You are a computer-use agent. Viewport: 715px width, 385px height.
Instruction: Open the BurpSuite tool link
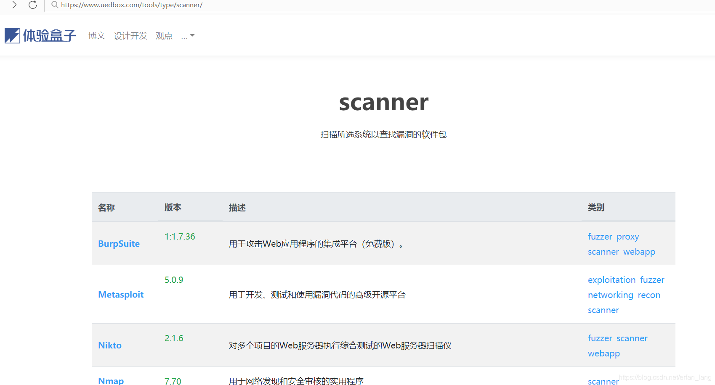pos(119,244)
